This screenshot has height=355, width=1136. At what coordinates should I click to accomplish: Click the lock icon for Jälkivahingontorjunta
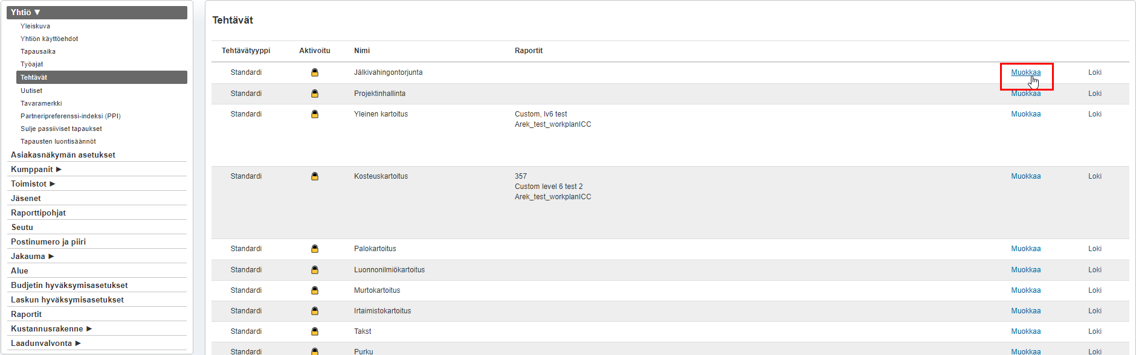315,72
